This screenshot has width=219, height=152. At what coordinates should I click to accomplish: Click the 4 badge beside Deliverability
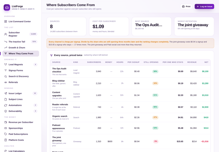click(35, 111)
